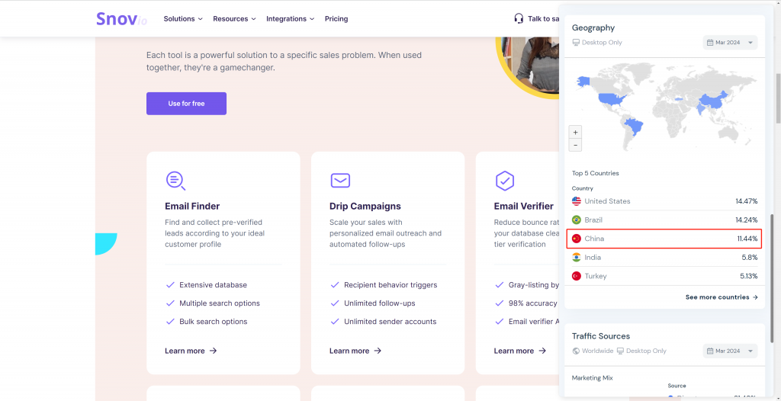Click the Desktop Only monitor icon under Geography
This screenshot has height=401, width=781.
point(577,43)
